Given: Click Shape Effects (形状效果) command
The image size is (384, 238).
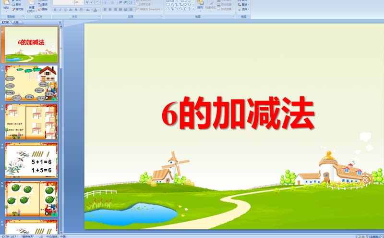Looking at the screenshot, I should point(225,9).
